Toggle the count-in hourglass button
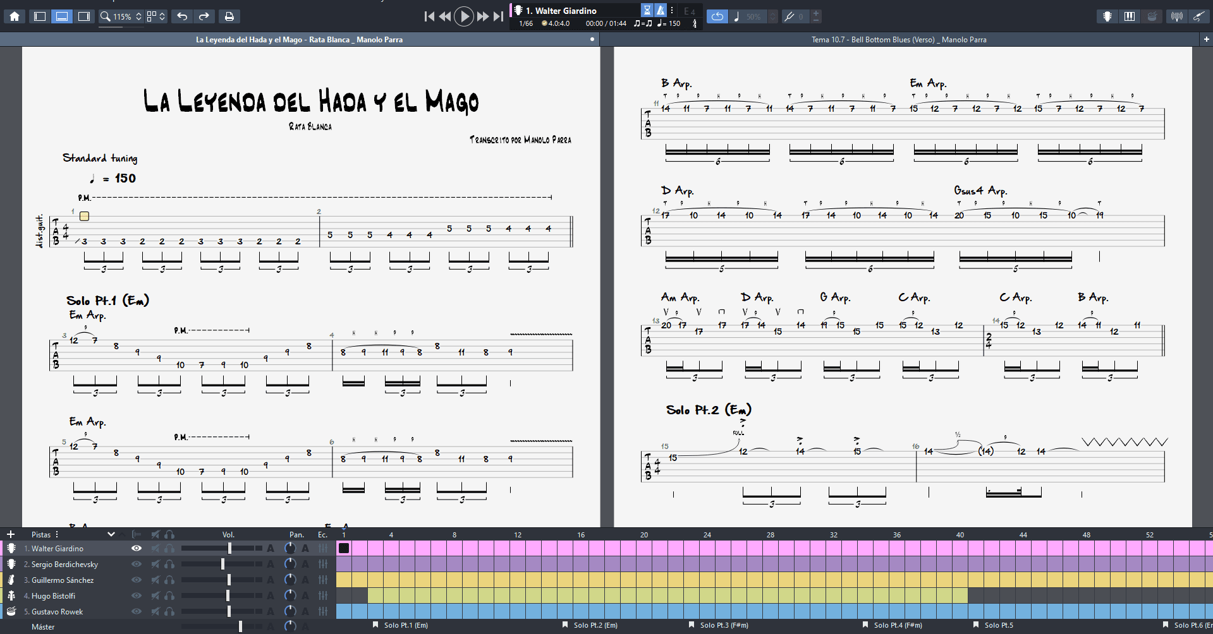This screenshot has height=634, width=1213. click(x=647, y=10)
